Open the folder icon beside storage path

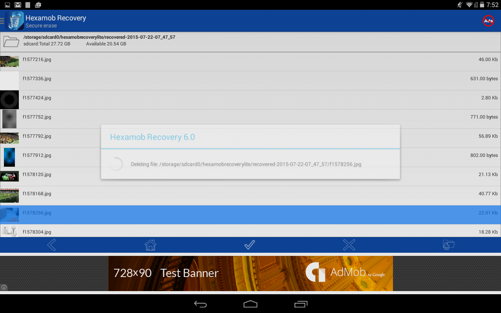click(x=11, y=41)
